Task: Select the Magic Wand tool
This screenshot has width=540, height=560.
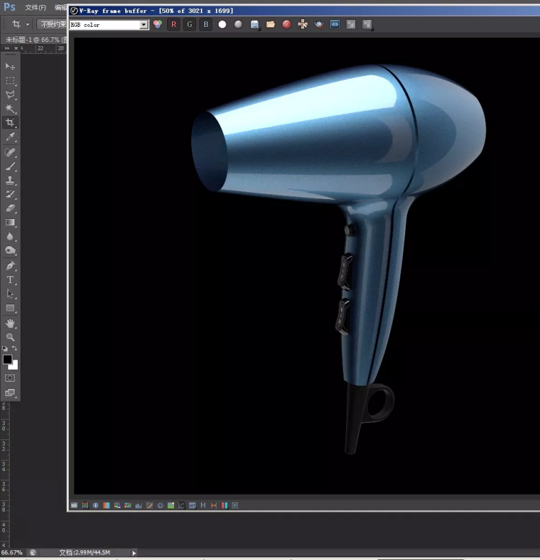Action: tap(10, 109)
